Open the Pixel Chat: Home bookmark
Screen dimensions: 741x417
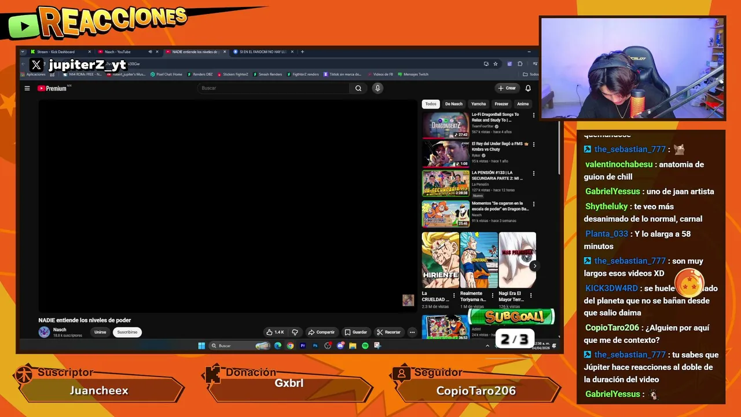pos(166,74)
